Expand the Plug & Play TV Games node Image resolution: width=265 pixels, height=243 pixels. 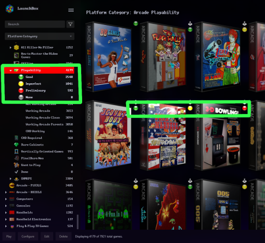point(6,226)
